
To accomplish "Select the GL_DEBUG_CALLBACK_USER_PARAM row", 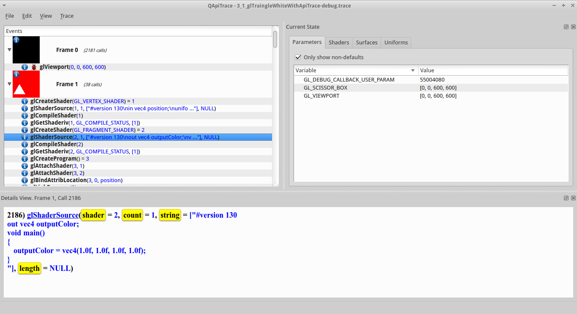I will (431, 79).
